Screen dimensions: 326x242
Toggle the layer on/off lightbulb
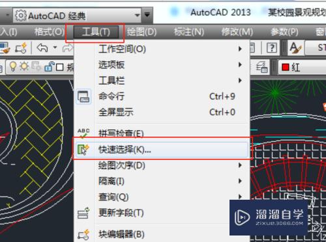(13, 66)
